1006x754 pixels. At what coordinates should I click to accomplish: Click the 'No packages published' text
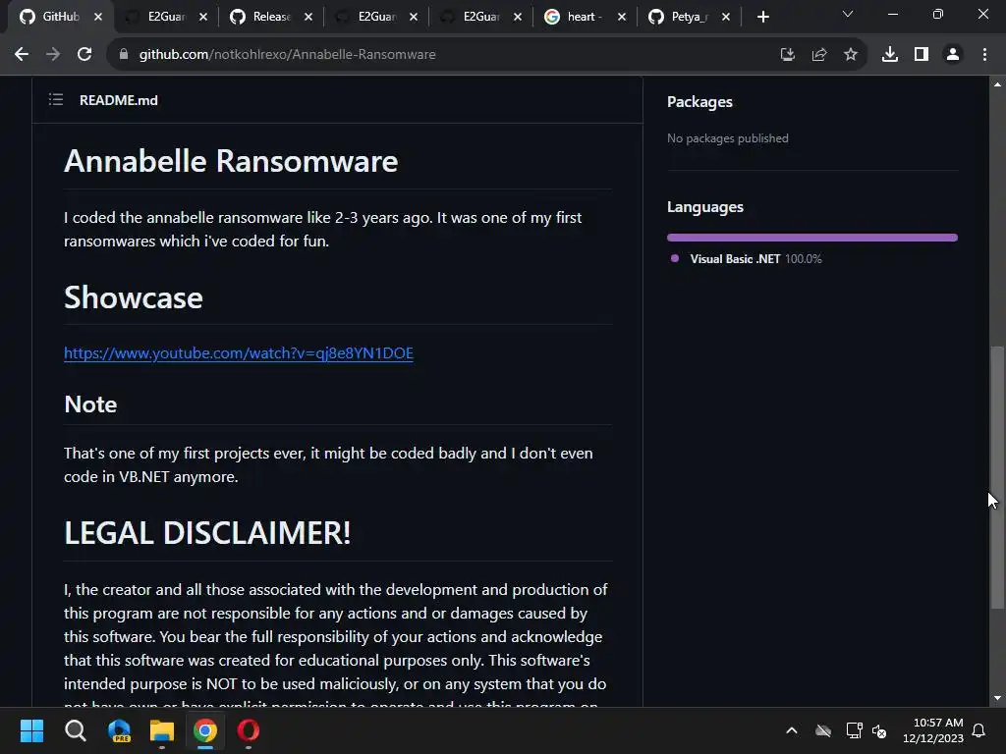pyautogui.click(x=728, y=138)
